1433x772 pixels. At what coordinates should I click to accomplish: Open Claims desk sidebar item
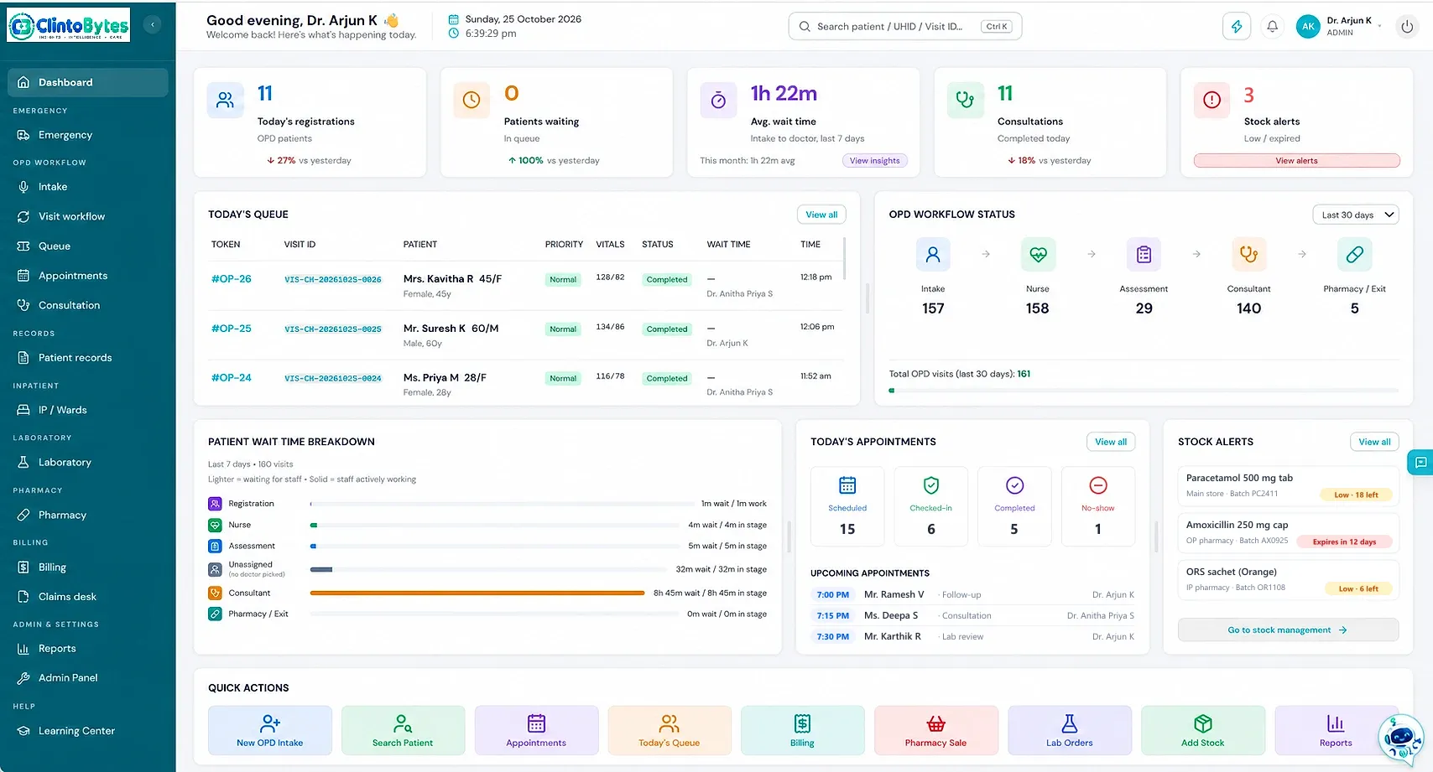pyautogui.click(x=88, y=597)
